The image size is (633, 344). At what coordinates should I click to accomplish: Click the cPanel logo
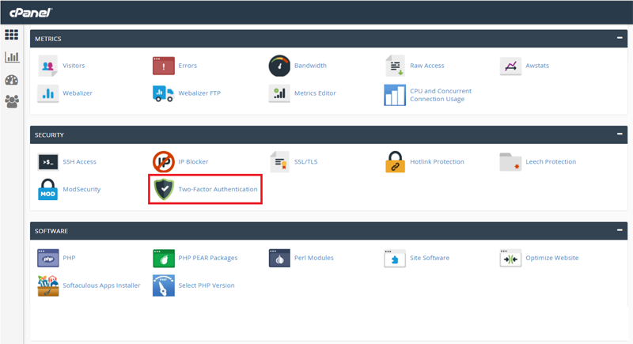pyautogui.click(x=31, y=13)
